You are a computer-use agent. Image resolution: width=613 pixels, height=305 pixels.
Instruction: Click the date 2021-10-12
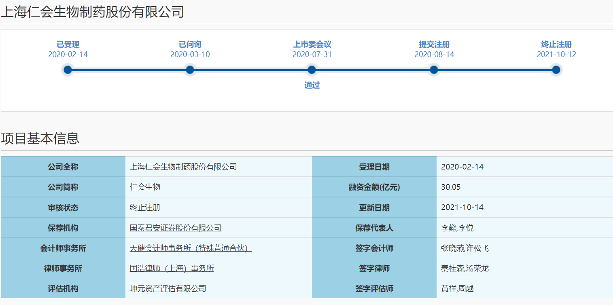click(x=556, y=54)
